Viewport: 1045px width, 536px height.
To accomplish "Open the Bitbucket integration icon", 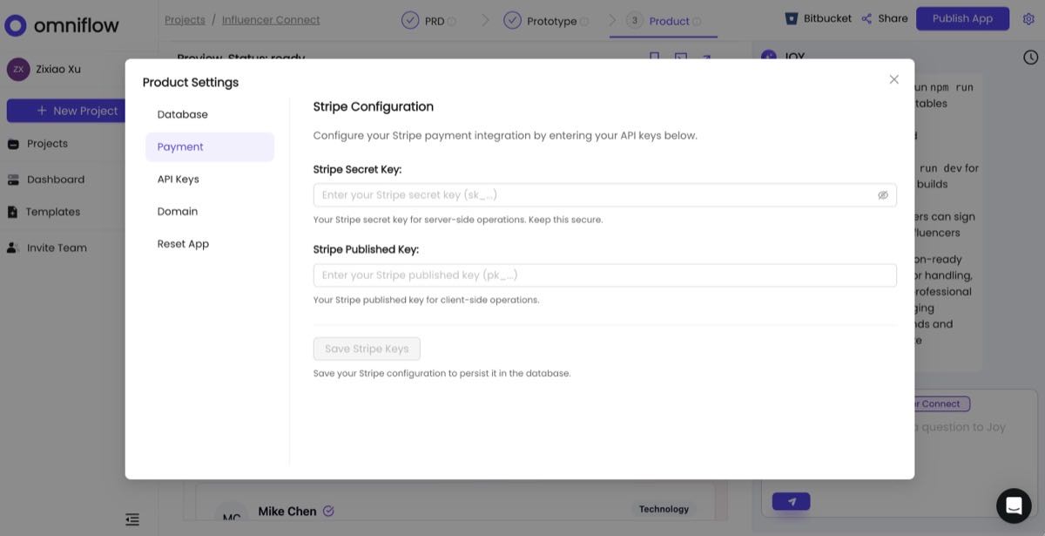I will pos(792,17).
